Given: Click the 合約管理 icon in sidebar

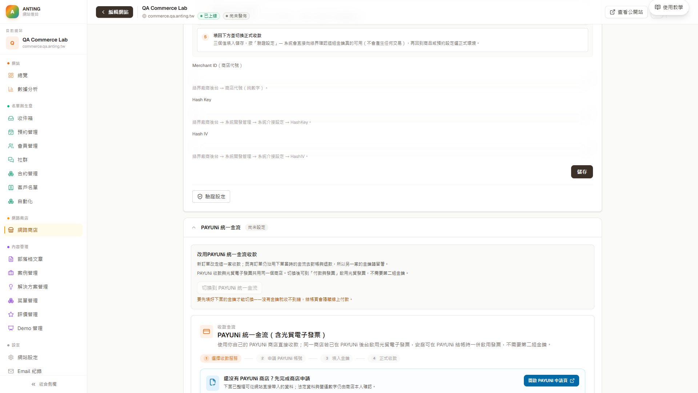Looking at the screenshot, I should pos(11,174).
